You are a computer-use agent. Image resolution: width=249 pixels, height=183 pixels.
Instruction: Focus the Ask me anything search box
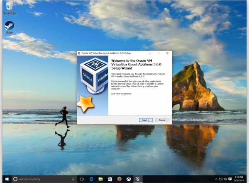coord(44,179)
